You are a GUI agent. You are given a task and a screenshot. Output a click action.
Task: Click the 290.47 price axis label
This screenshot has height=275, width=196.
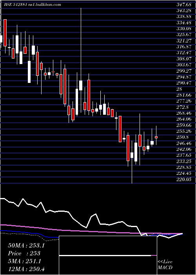183,83
